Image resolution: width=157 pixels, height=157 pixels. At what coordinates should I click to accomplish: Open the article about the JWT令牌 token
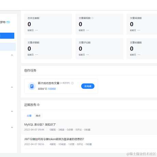54,139
